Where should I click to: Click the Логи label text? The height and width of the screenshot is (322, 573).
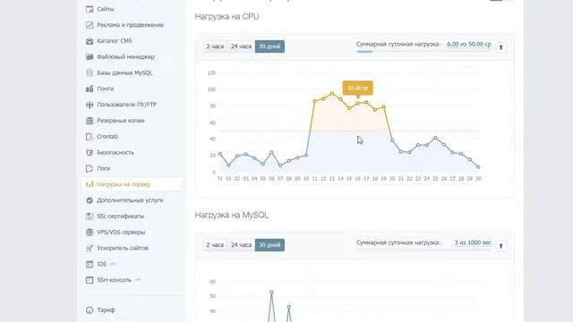pos(104,168)
